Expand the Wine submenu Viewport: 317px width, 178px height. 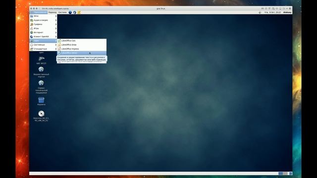[x=43, y=16]
